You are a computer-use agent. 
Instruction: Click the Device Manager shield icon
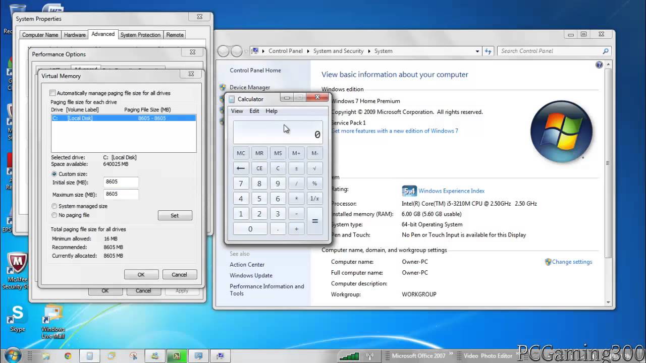(x=223, y=87)
